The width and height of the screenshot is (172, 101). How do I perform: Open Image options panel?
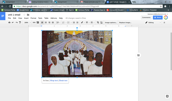(x=111, y=23)
